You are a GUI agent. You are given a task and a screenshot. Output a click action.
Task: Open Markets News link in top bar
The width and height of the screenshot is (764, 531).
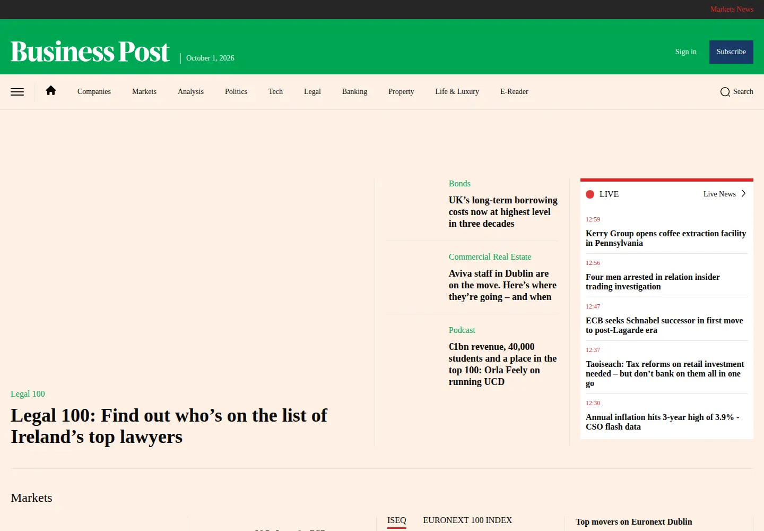732,10
